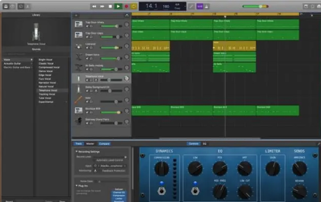Switch to the EQ tab
The image size is (321, 202).
click(x=204, y=144)
